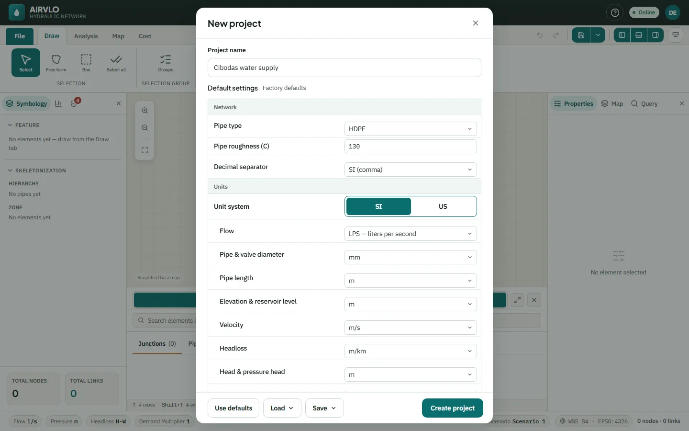
Task: Click the Select all tool
Action: 116,63
